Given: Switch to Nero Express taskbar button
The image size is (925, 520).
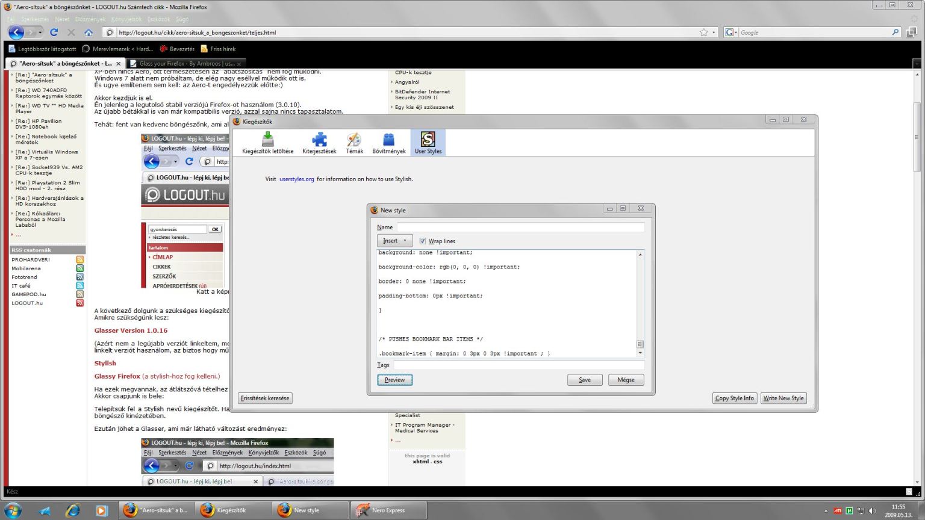Looking at the screenshot, I should (388, 510).
